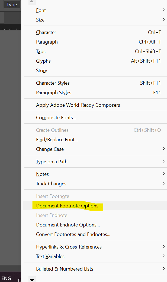This screenshot has width=167, height=282.
Task: Show the Character Styles panel
Action: 53,83
